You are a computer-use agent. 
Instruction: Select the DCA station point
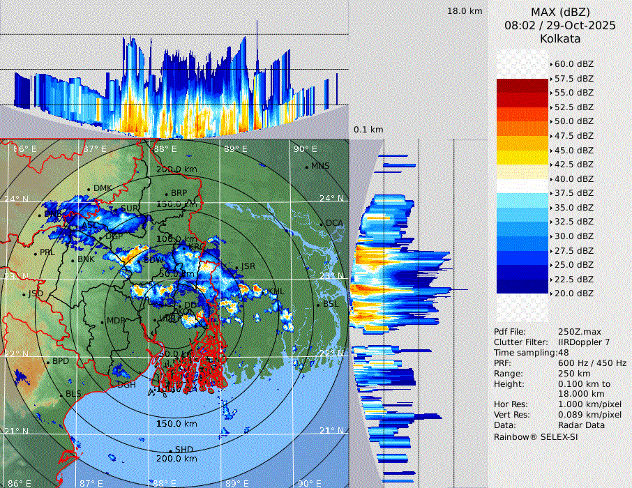coord(322,224)
